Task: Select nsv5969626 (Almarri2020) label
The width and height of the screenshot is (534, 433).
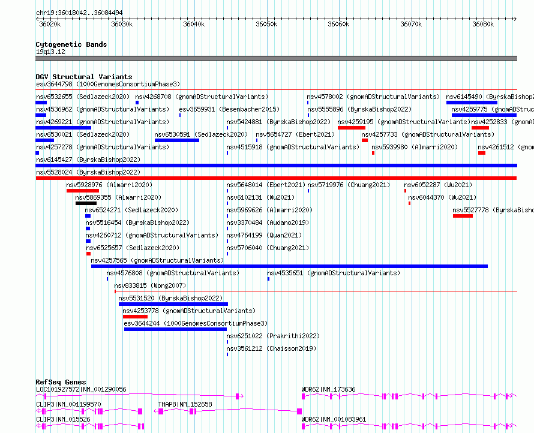Action: 270,210
